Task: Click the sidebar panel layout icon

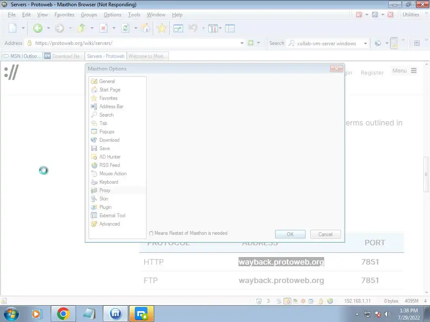Action: coord(230,28)
